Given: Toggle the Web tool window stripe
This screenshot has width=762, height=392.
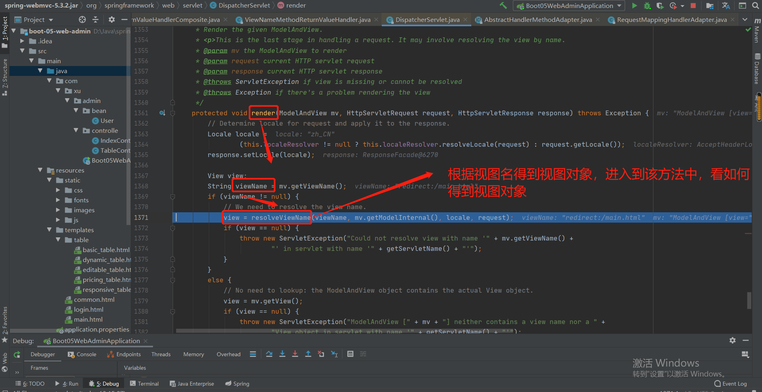Looking at the screenshot, I should (5, 361).
